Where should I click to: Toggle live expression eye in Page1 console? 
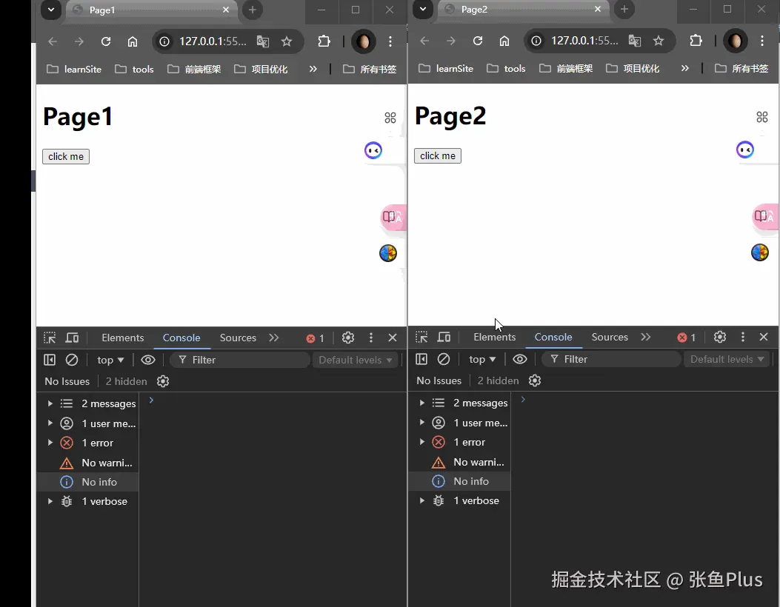tap(147, 360)
